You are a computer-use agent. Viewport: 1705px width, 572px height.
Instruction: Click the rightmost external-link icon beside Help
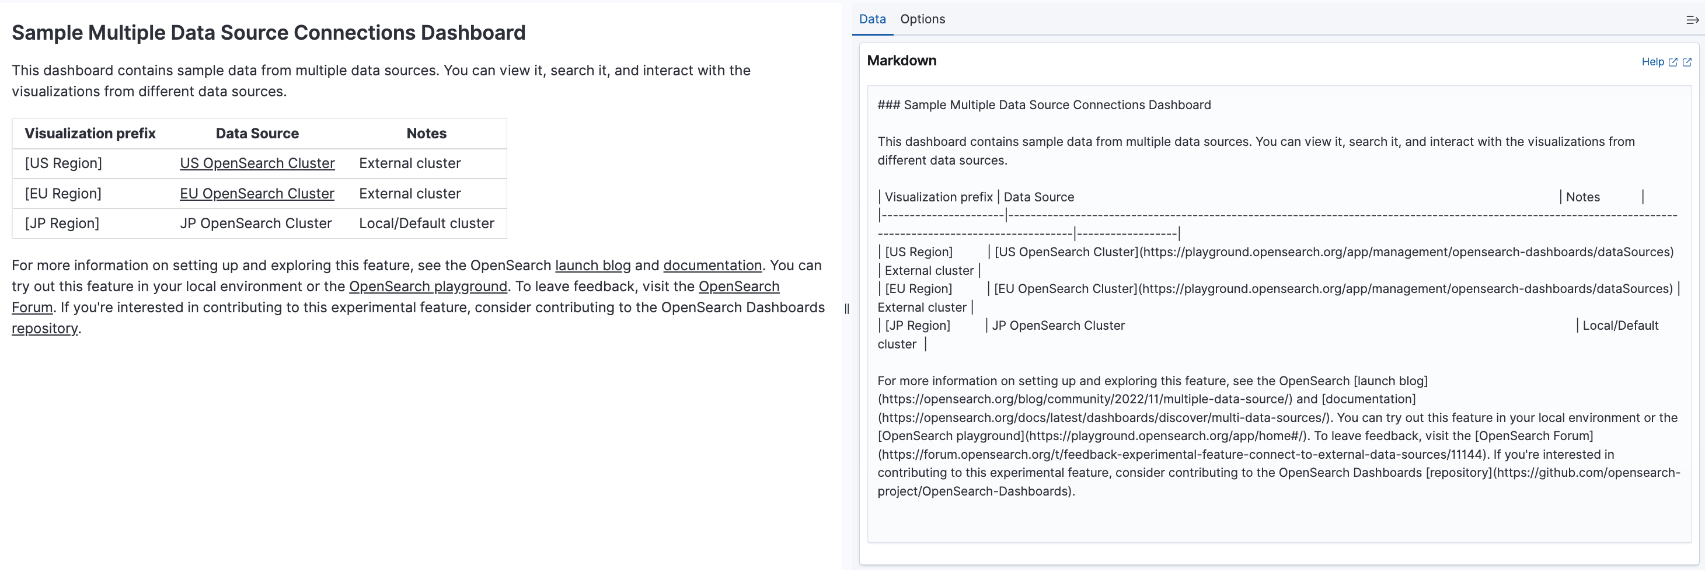click(x=1686, y=61)
